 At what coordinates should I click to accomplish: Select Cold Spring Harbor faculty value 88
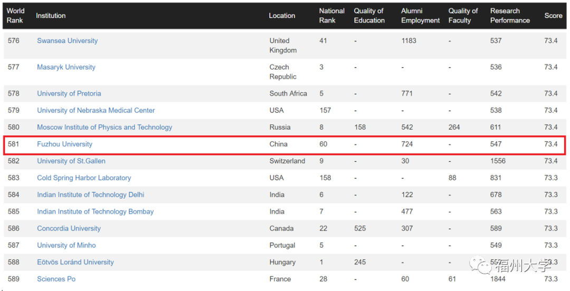[x=452, y=178]
